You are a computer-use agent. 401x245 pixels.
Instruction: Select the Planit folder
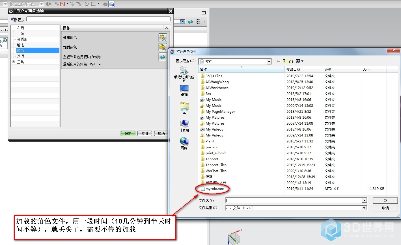pos(210,141)
